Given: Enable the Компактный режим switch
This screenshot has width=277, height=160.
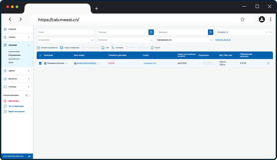Looking at the screenshot, I should click(28, 95).
